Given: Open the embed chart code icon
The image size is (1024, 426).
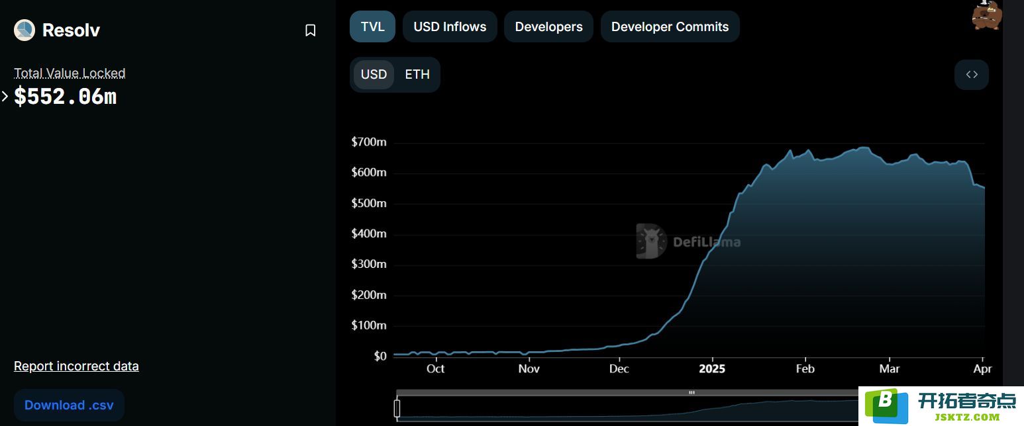Looking at the screenshot, I should [x=972, y=75].
